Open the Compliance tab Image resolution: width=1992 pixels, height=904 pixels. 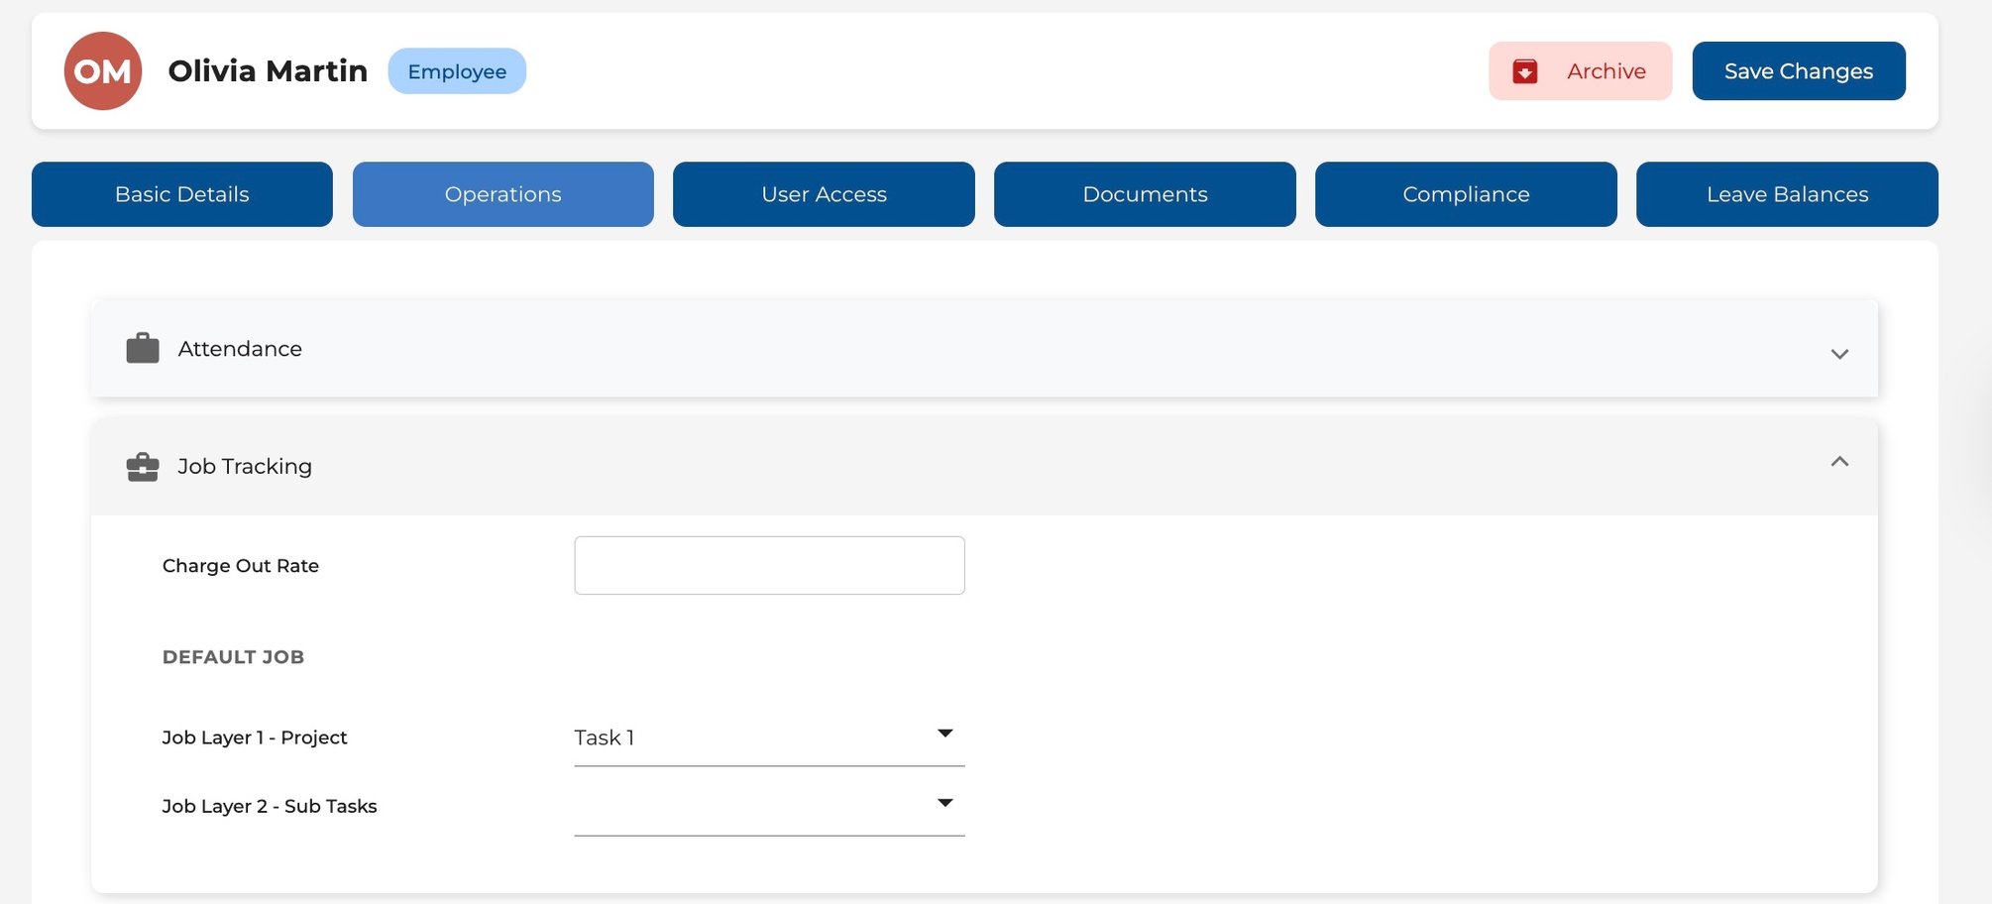pos(1466,194)
